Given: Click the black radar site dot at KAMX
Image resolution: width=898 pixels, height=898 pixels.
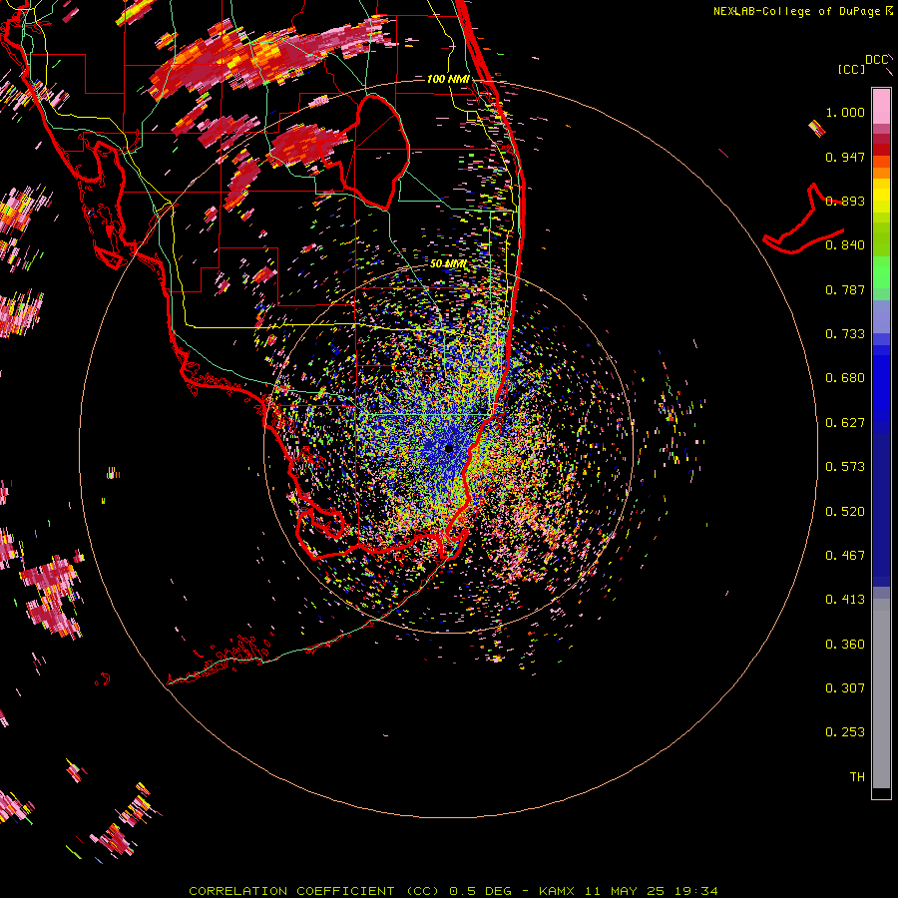Looking at the screenshot, I should [x=449, y=448].
